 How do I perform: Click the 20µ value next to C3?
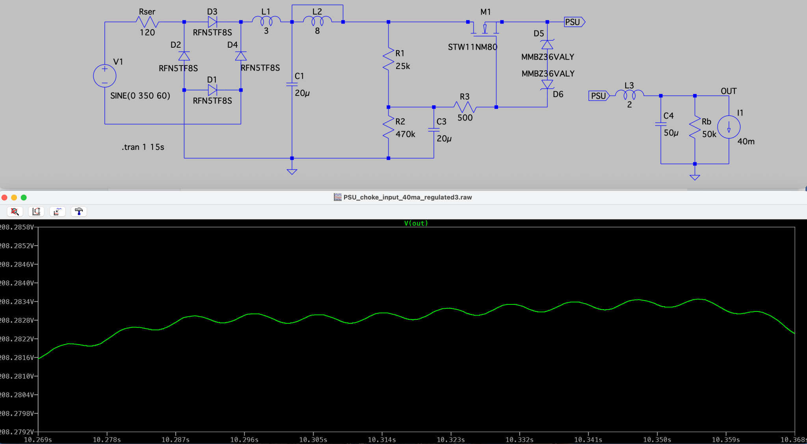[444, 138]
